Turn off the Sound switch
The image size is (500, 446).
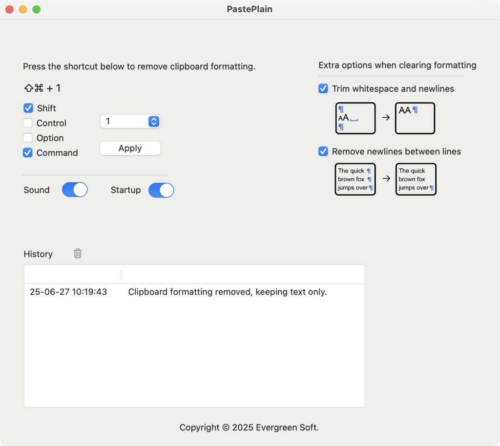tap(75, 190)
